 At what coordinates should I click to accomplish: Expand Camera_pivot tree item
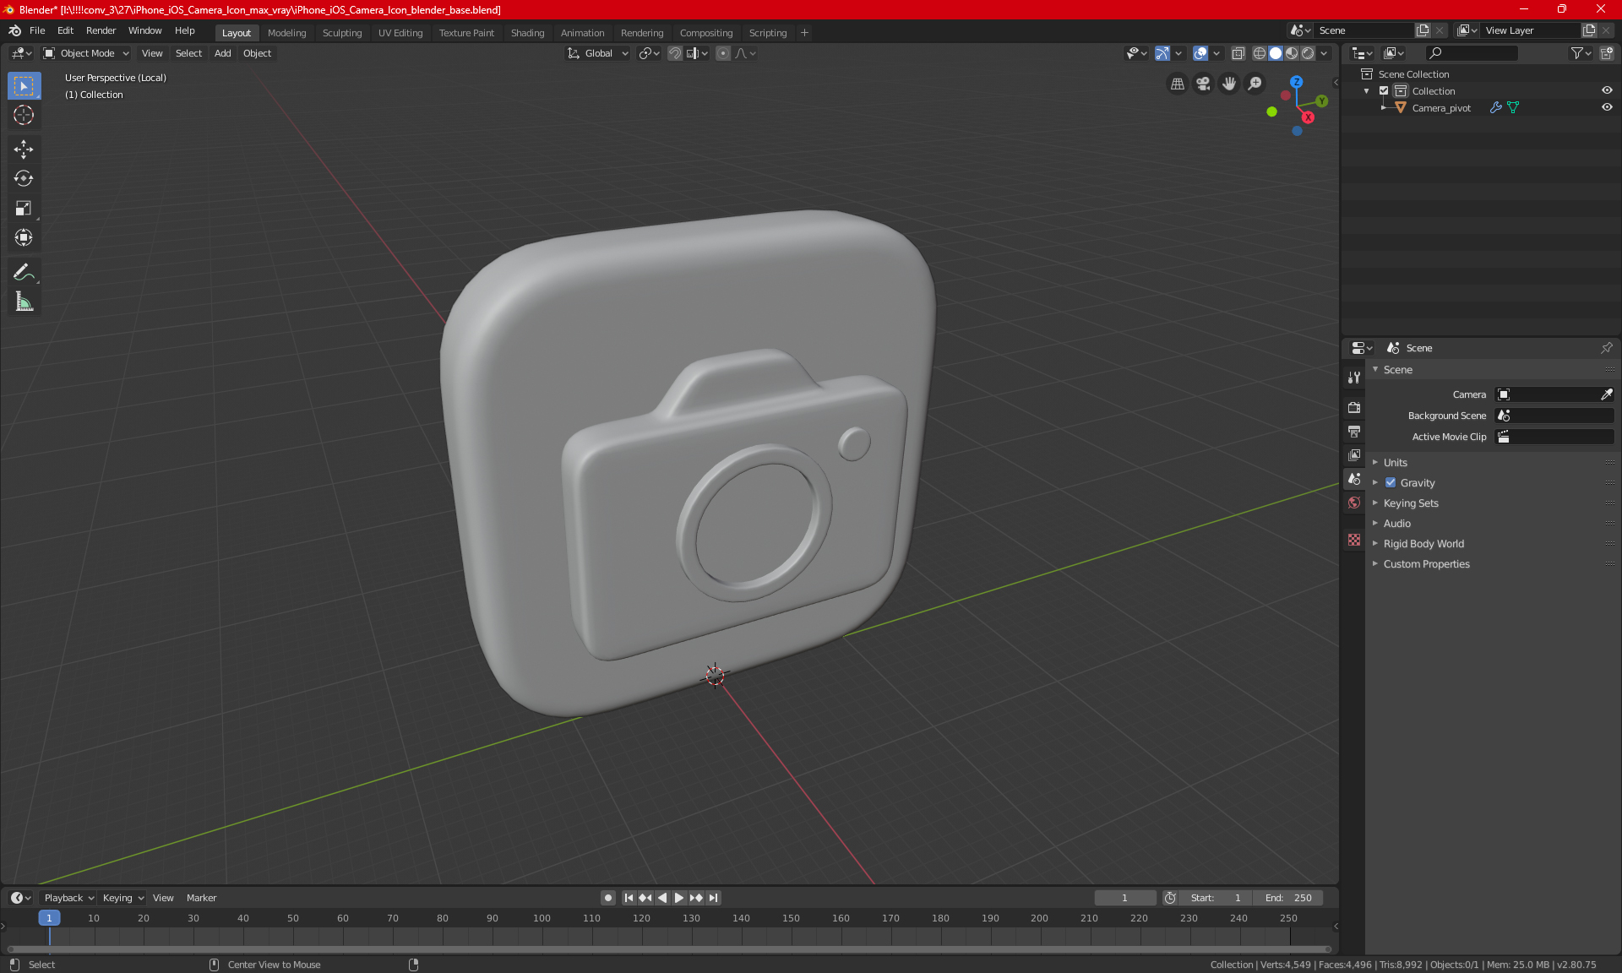point(1383,108)
